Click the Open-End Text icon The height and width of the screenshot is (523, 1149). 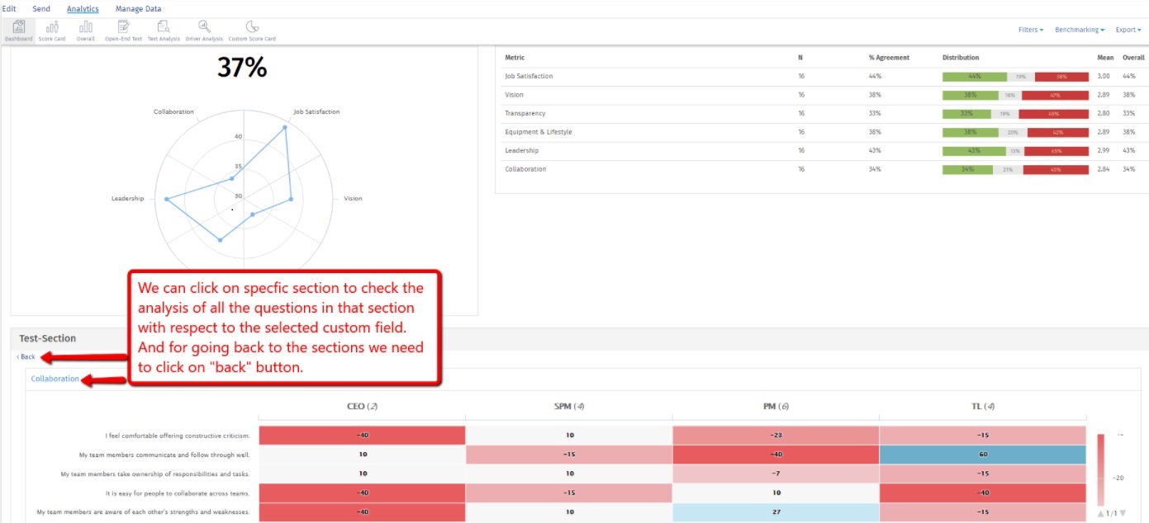(x=122, y=31)
